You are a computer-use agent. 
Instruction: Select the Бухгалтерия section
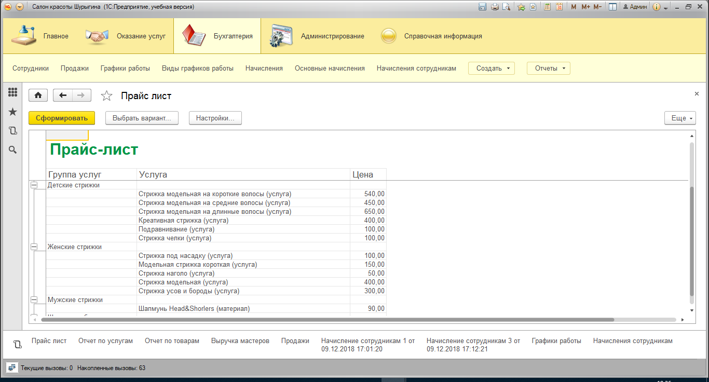pyautogui.click(x=217, y=36)
